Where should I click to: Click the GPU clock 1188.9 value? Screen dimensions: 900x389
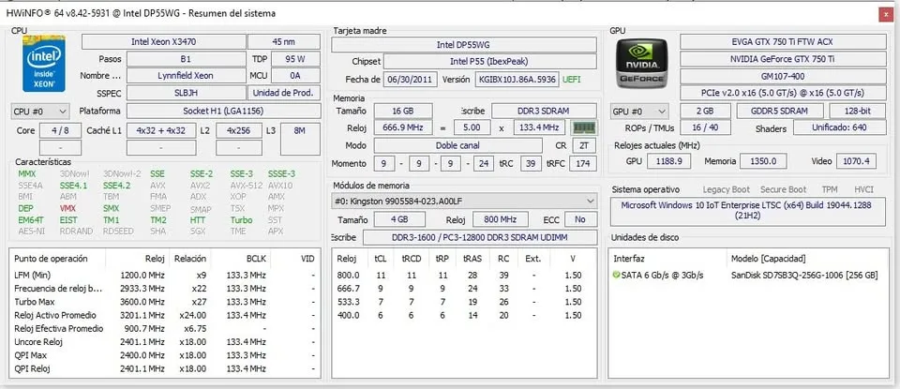(x=668, y=161)
